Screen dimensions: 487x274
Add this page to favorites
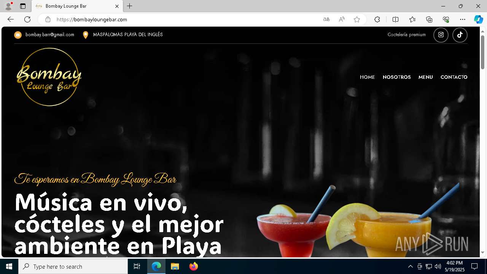(357, 19)
